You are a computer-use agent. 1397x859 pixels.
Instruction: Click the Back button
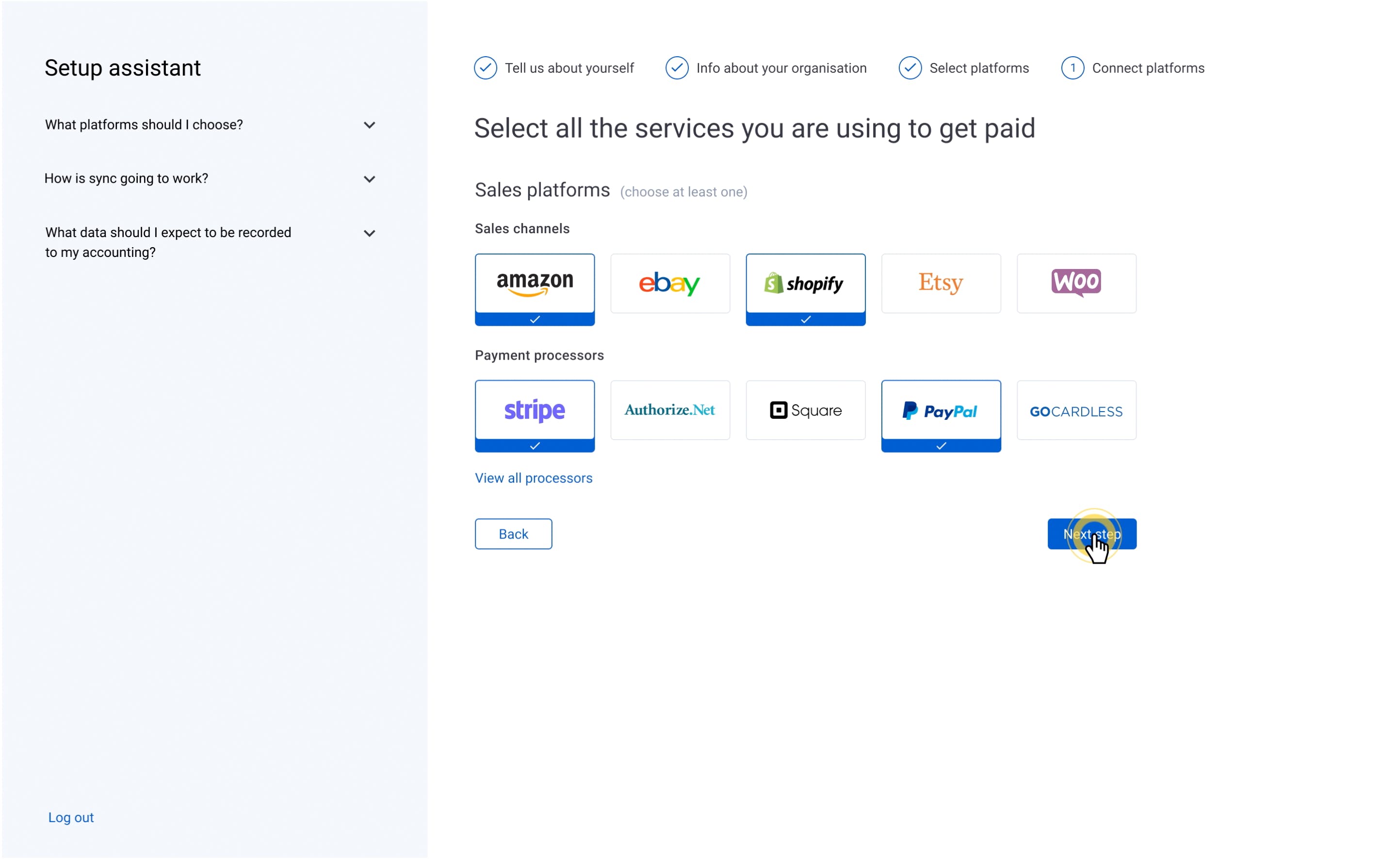tap(513, 533)
